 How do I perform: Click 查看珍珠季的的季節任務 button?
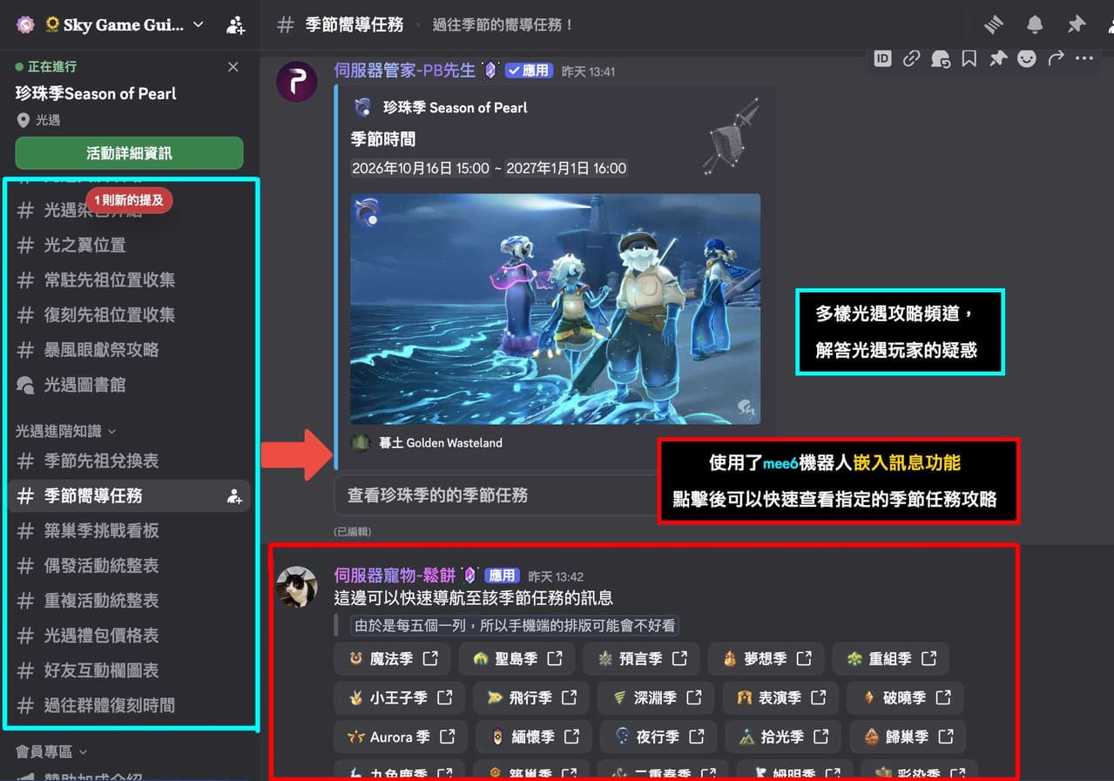point(496,495)
